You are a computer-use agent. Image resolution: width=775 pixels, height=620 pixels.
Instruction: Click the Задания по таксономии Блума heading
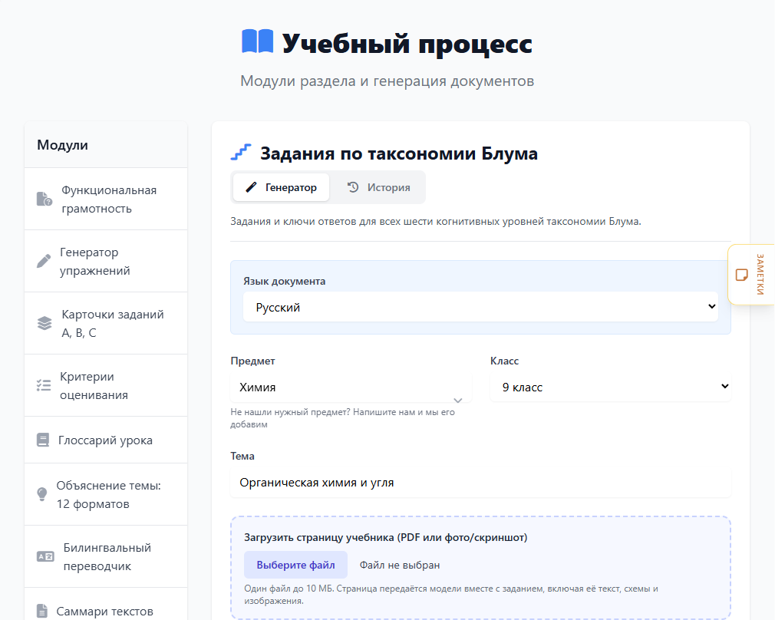[x=399, y=153]
